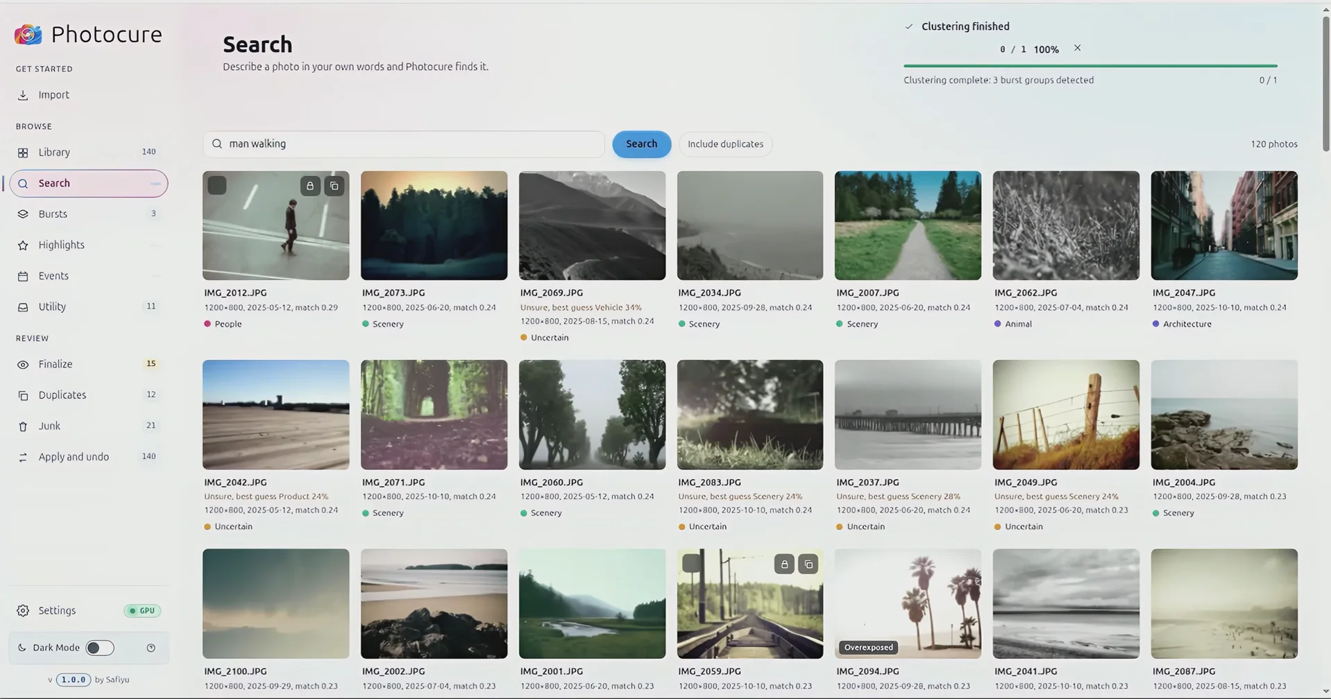Toggle Include duplicates option

(x=725, y=144)
